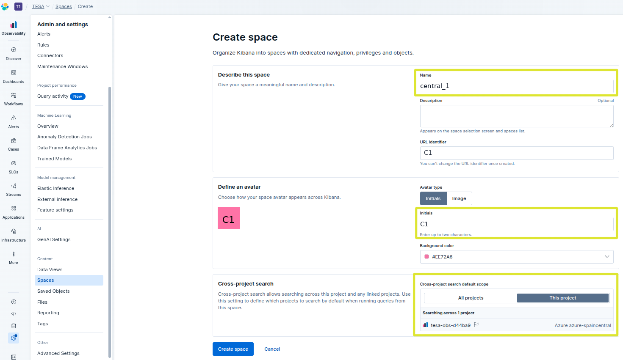
Task: Click into the Name field containing central_1
Action: [516, 86]
